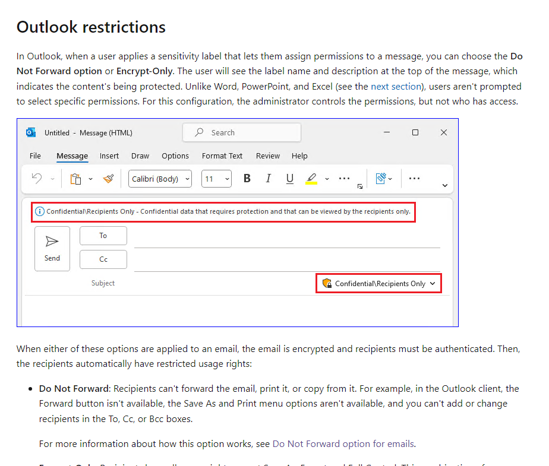Toggle Bold formatting

point(247,179)
